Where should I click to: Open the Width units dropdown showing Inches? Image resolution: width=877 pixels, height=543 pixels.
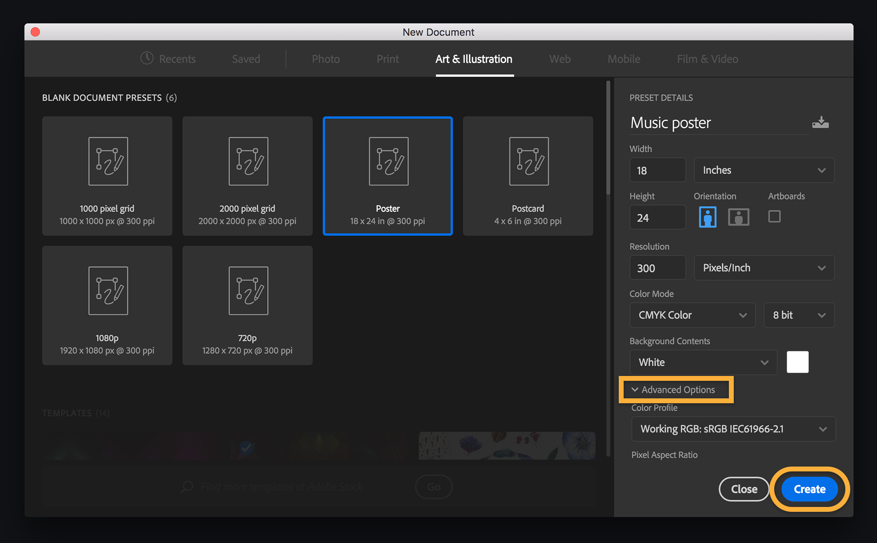[763, 170]
